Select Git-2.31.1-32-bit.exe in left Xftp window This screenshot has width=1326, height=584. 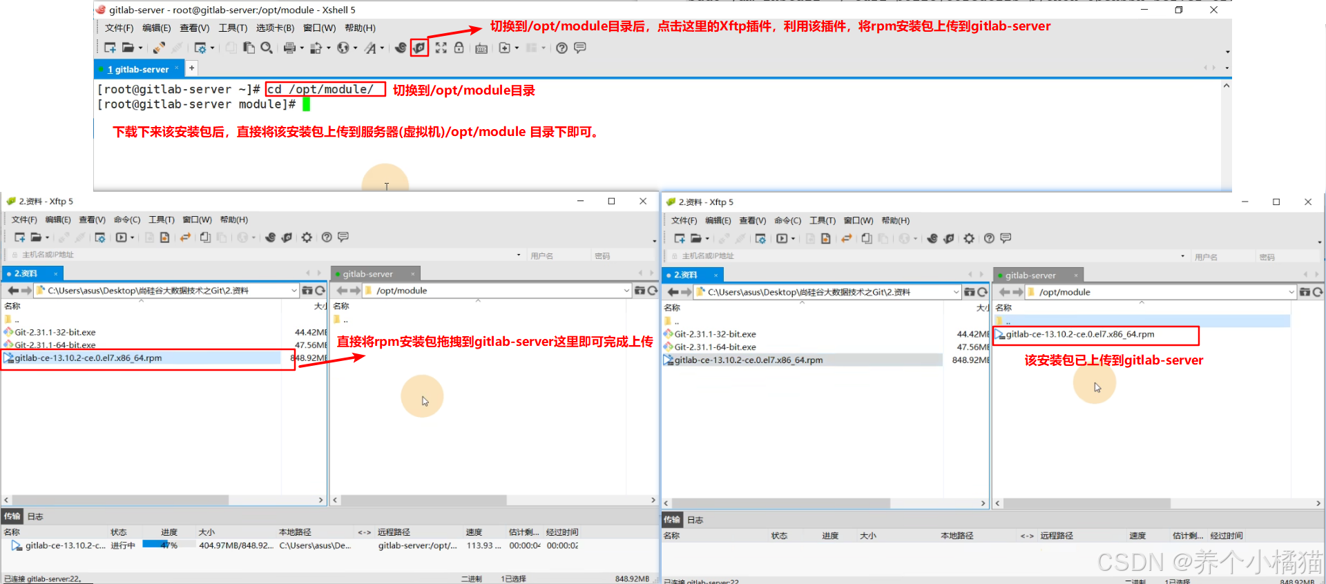55,332
